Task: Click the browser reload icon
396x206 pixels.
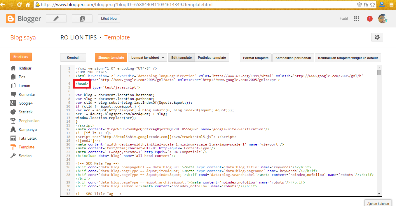Action: click(x=19, y=5)
